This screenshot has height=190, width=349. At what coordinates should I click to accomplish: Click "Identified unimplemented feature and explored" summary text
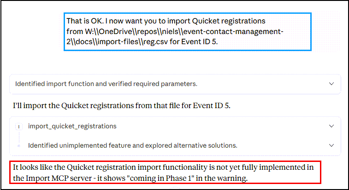point(132,145)
